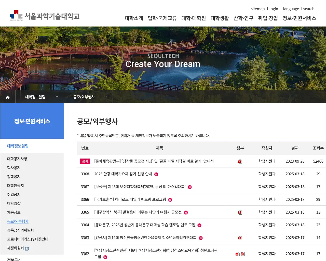
Task: Click view count 52466
Action: pyautogui.click(x=318, y=161)
